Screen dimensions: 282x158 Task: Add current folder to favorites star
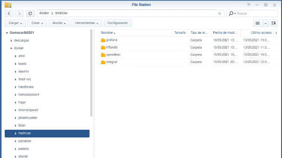pyautogui.click(x=220, y=13)
